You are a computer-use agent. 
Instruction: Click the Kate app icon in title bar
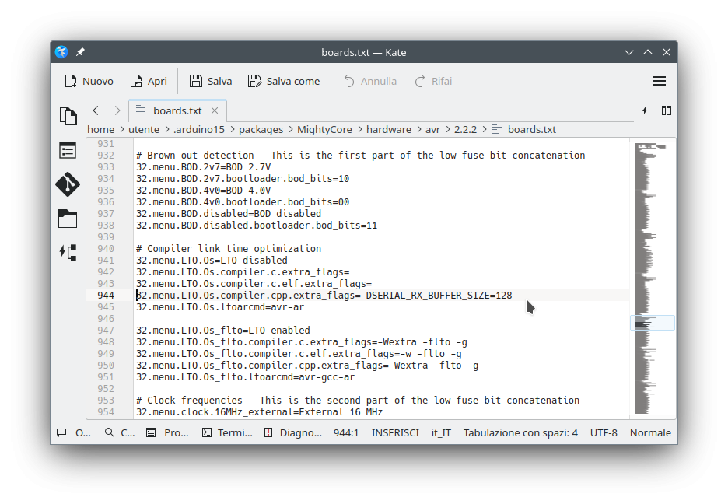(61, 52)
